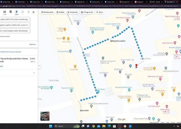Click the CKB Bank map pin
This screenshot has height=129, width=181.
coord(78,23)
